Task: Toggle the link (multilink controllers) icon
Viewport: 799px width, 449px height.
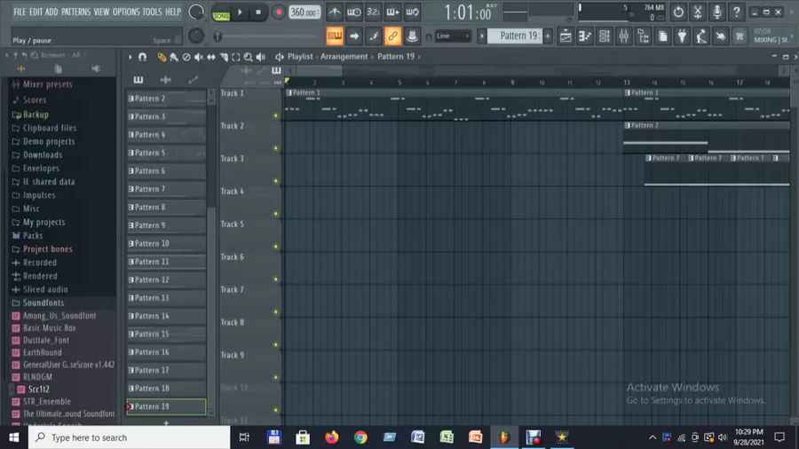Action: pyautogui.click(x=392, y=36)
